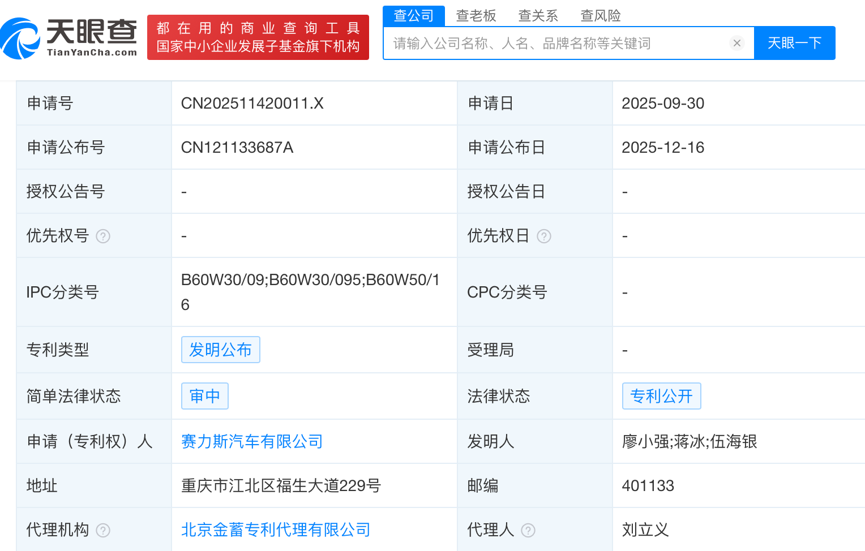Click inventor name 廖小强
Screen dimensions: 865x551
click(x=645, y=442)
